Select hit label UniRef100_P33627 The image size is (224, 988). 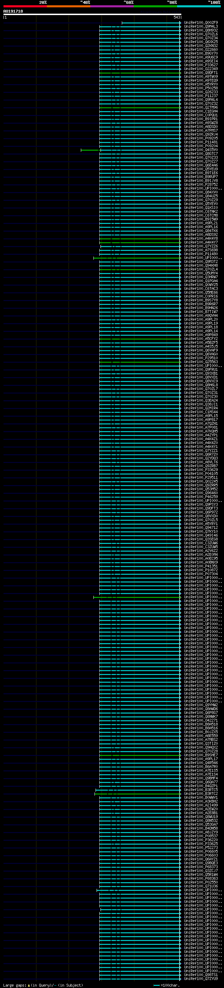click(201, 65)
